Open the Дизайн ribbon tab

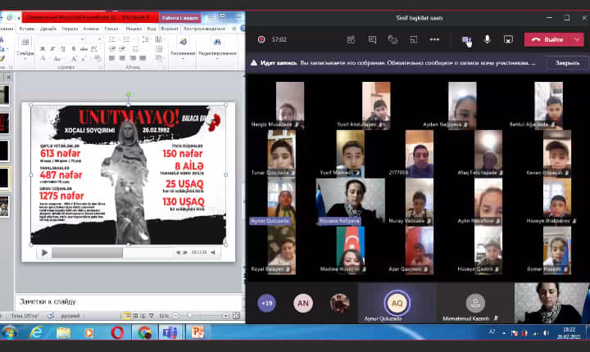tap(48, 29)
